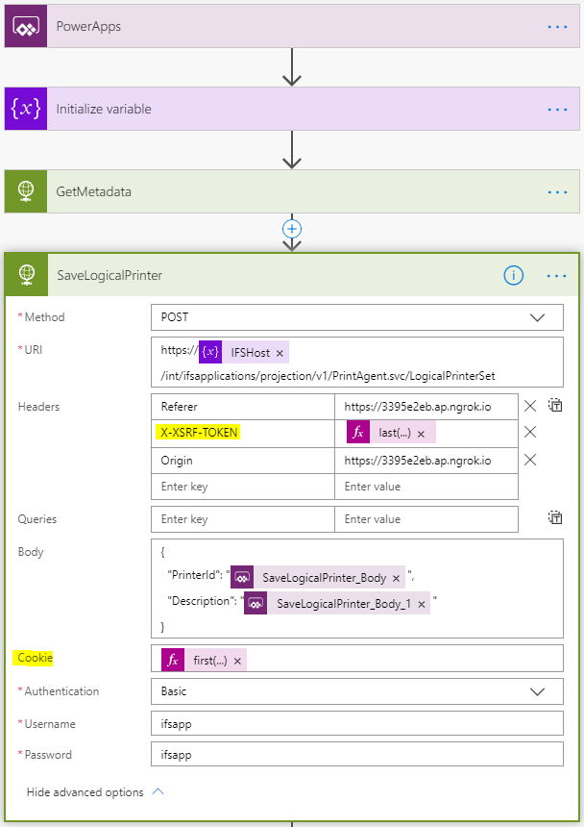Switch Queries to text mode icon

point(555,518)
